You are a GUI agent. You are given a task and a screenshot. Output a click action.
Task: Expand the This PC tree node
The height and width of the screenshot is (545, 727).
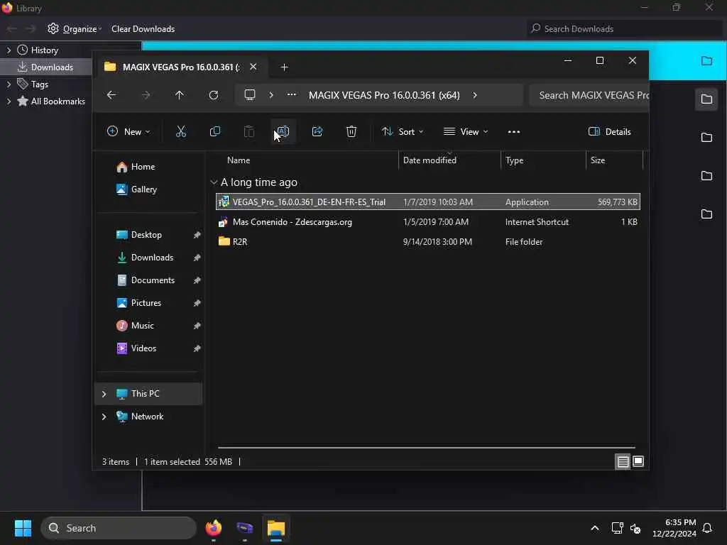(x=104, y=394)
